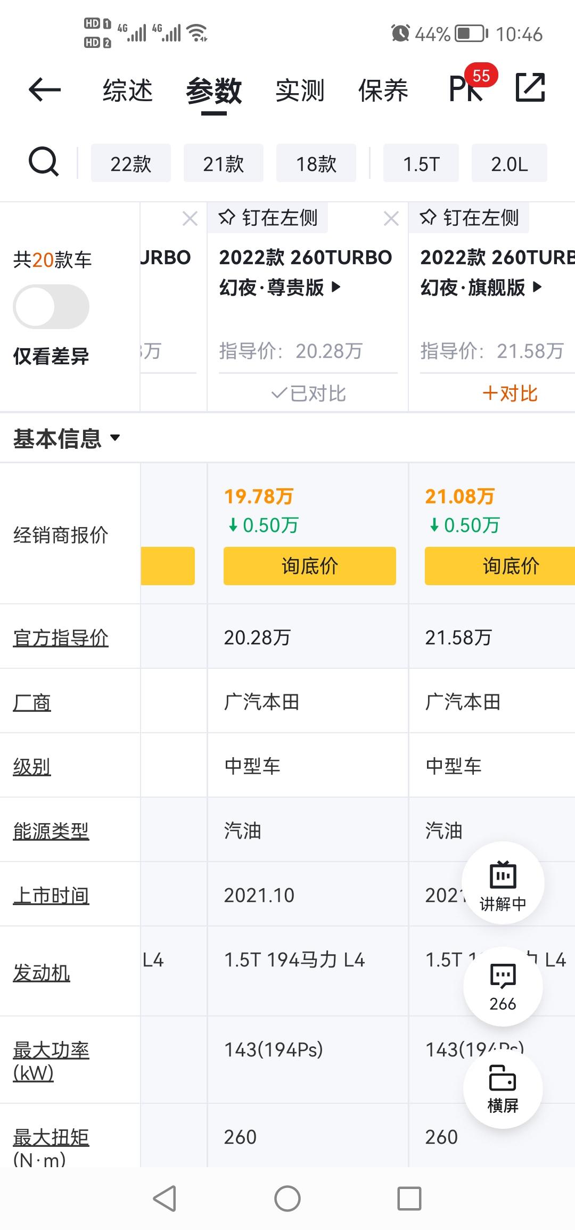Tap 询底价 for the 19.78万 car

(310, 566)
